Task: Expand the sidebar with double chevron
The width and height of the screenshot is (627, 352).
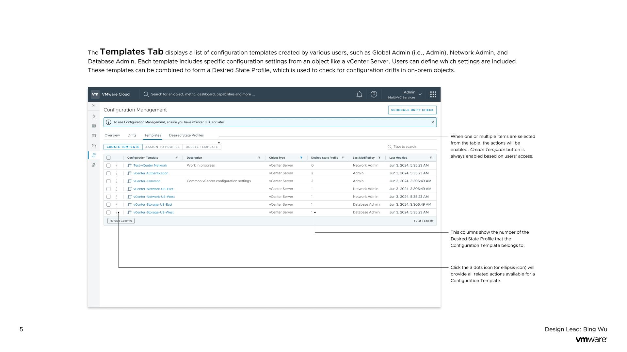Action: point(94,106)
